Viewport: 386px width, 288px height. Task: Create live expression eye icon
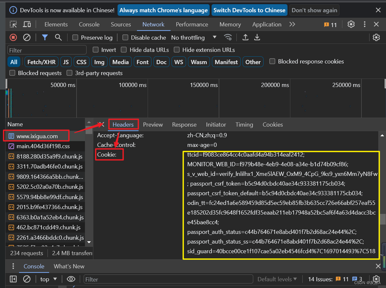point(71,279)
